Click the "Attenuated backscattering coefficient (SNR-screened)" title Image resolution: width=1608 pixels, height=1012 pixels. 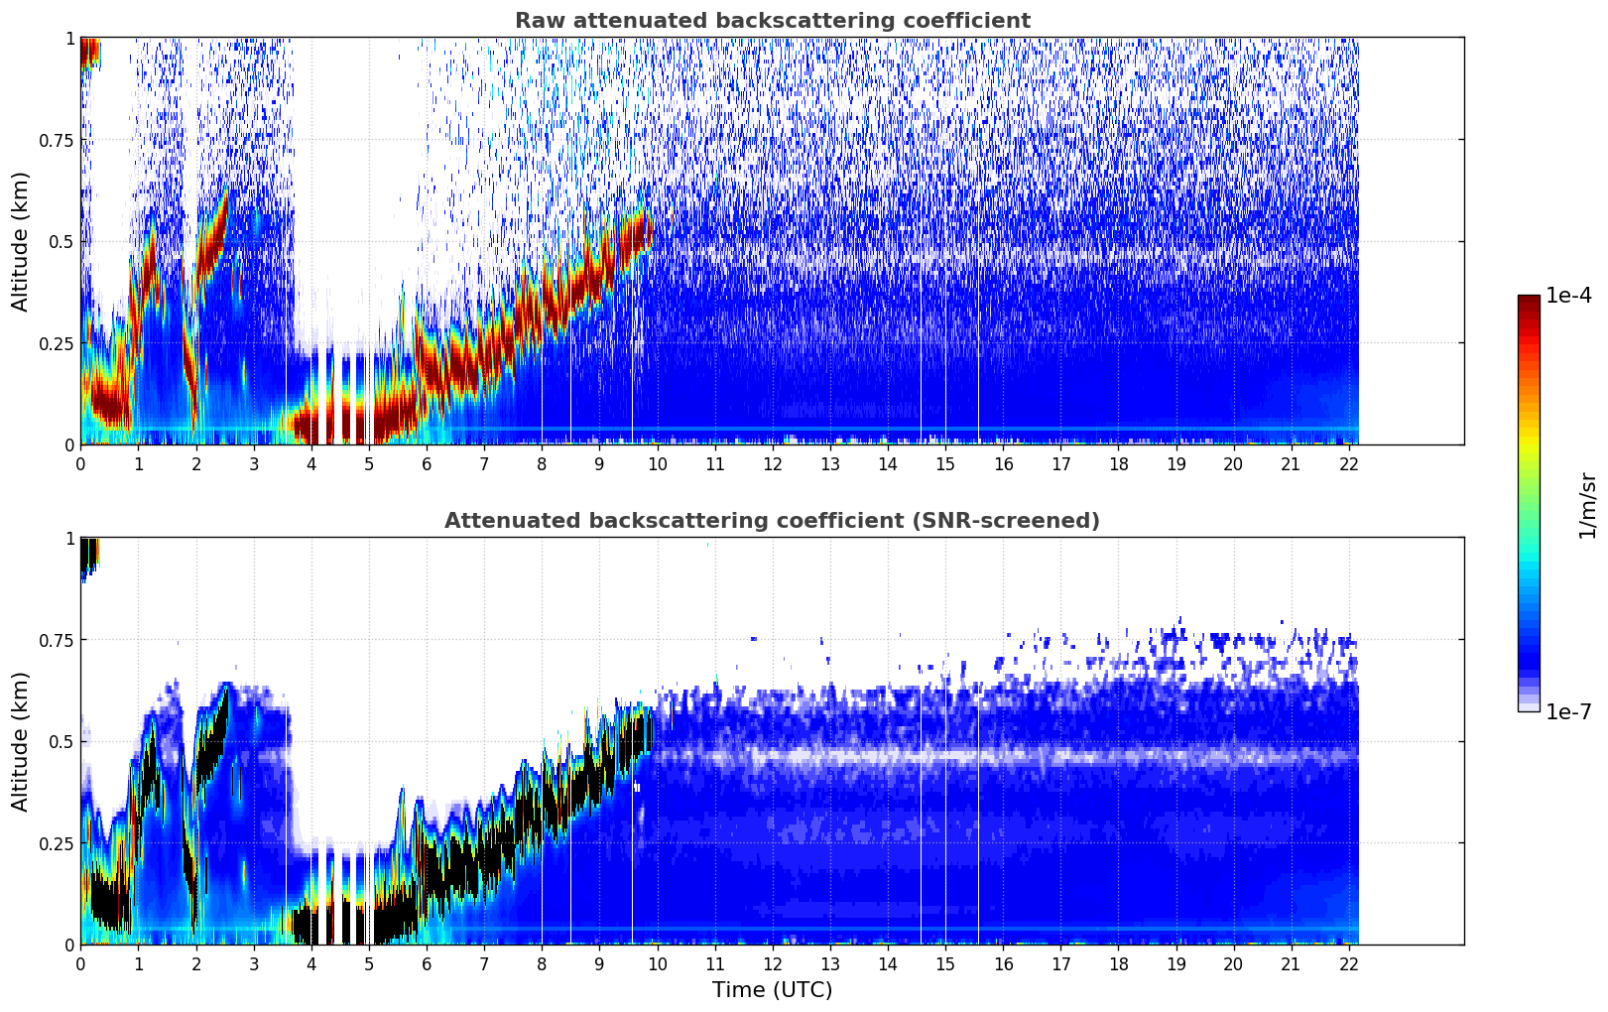[x=772, y=521]
